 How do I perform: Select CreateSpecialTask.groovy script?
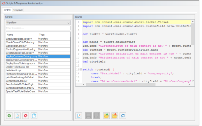38,53
